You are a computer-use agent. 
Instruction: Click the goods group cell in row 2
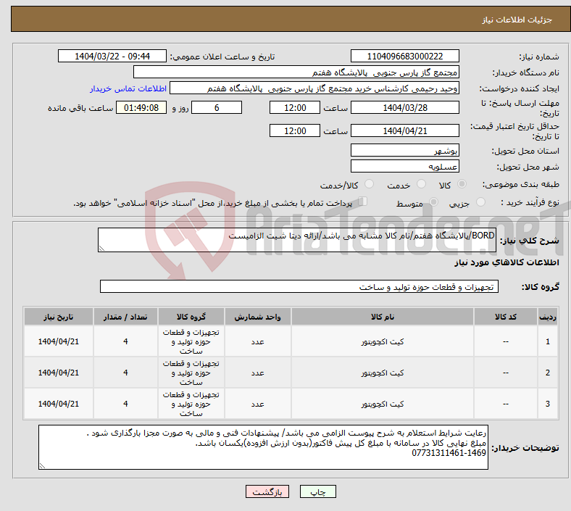[x=191, y=373]
